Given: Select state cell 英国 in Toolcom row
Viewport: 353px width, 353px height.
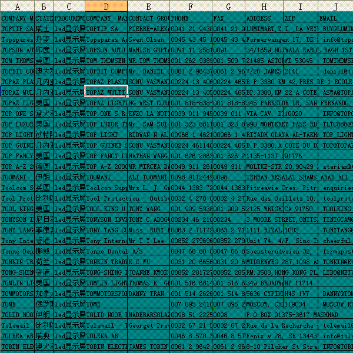Looking at the screenshot, I should coord(44,188).
